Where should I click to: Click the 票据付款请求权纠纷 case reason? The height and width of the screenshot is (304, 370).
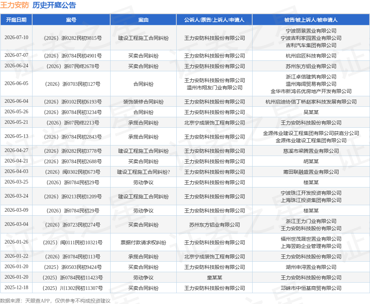[143, 242]
